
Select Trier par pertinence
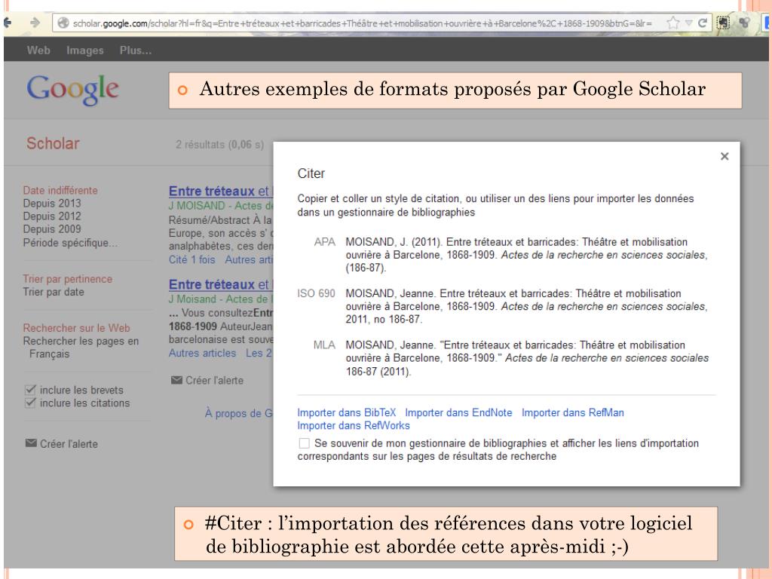[x=67, y=279]
